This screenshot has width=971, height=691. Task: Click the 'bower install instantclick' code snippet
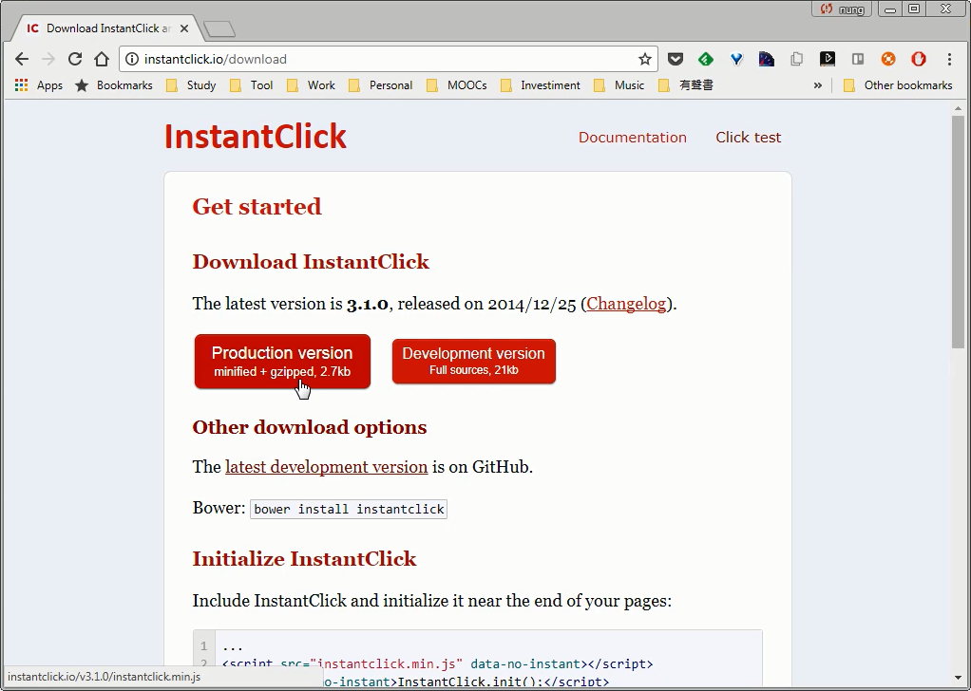[x=349, y=509]
